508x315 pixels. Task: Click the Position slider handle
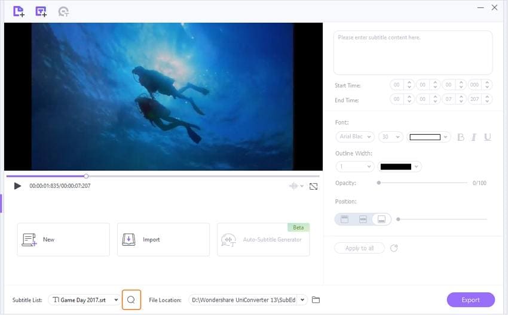click(x=398, y=220)
